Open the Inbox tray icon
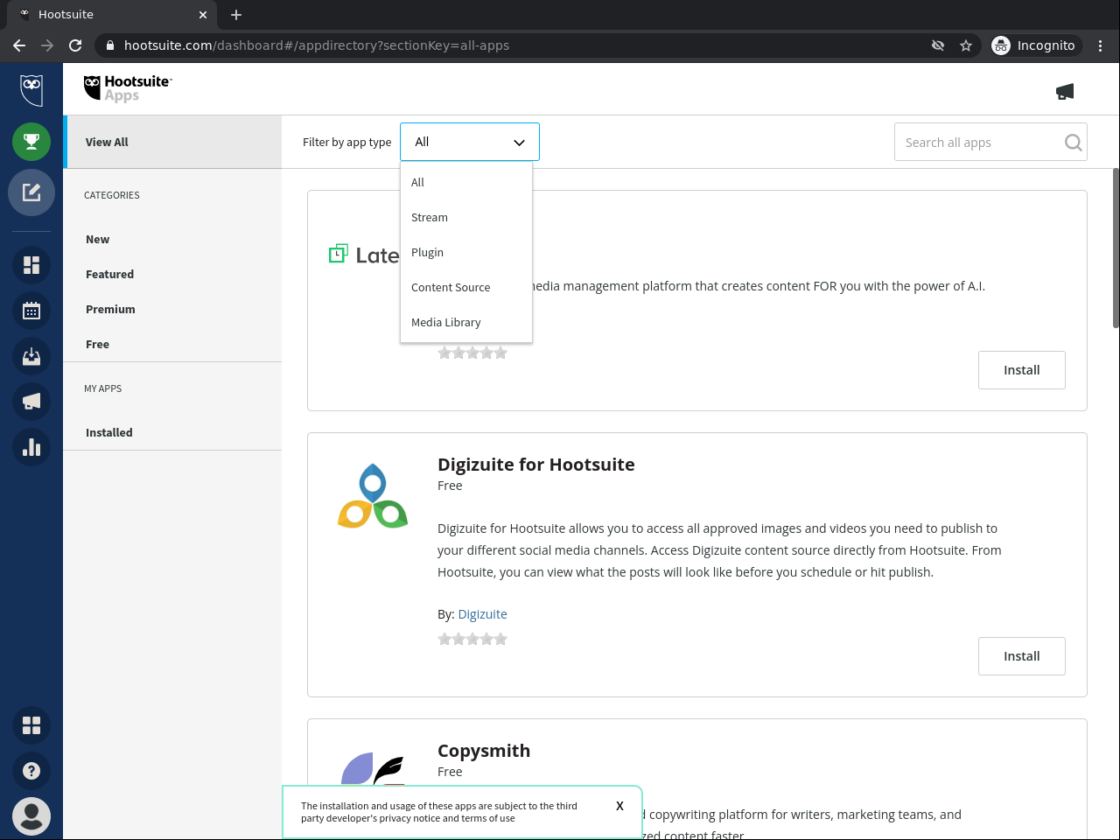This screenshot has width=1120, height=840. click(31, 356)
